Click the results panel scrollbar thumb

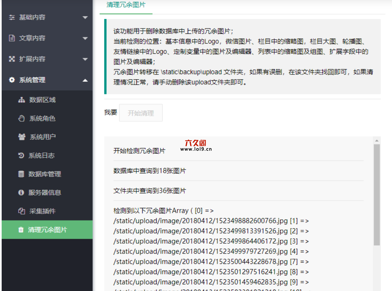pos(377,195)
